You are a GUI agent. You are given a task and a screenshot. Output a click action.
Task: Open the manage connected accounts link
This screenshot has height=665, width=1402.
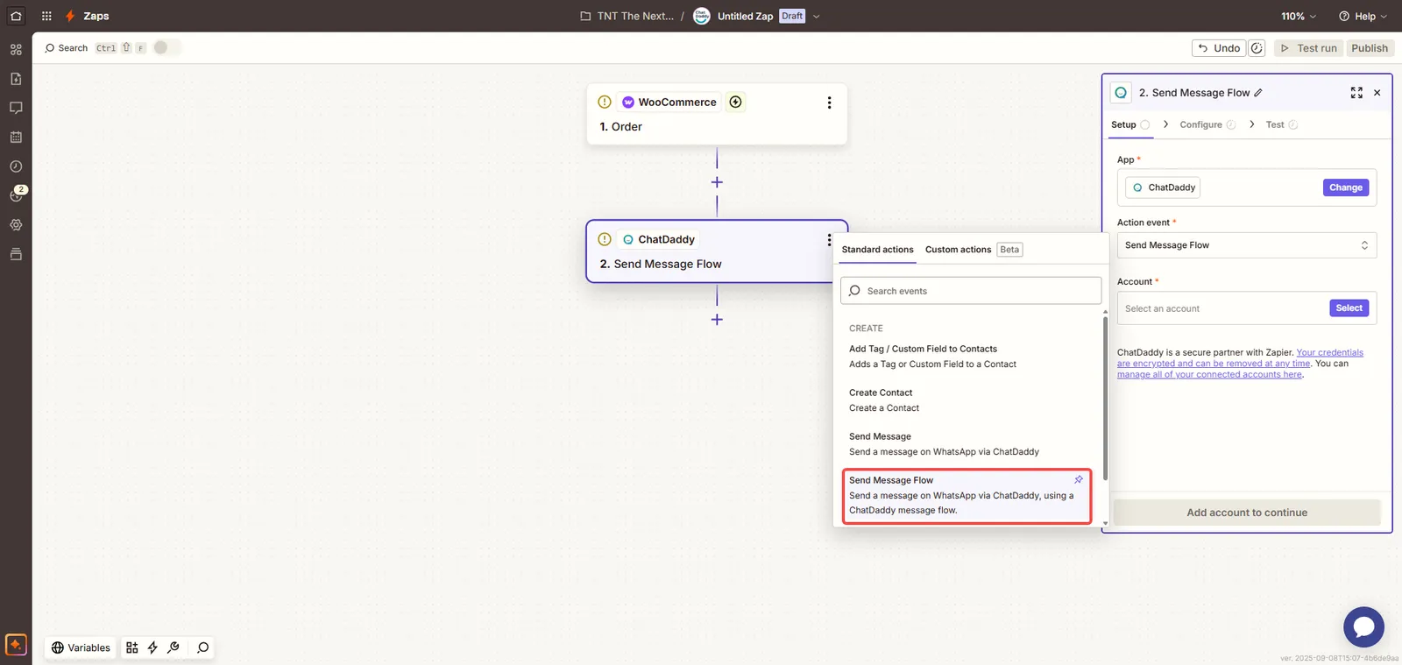(1209, 375)
